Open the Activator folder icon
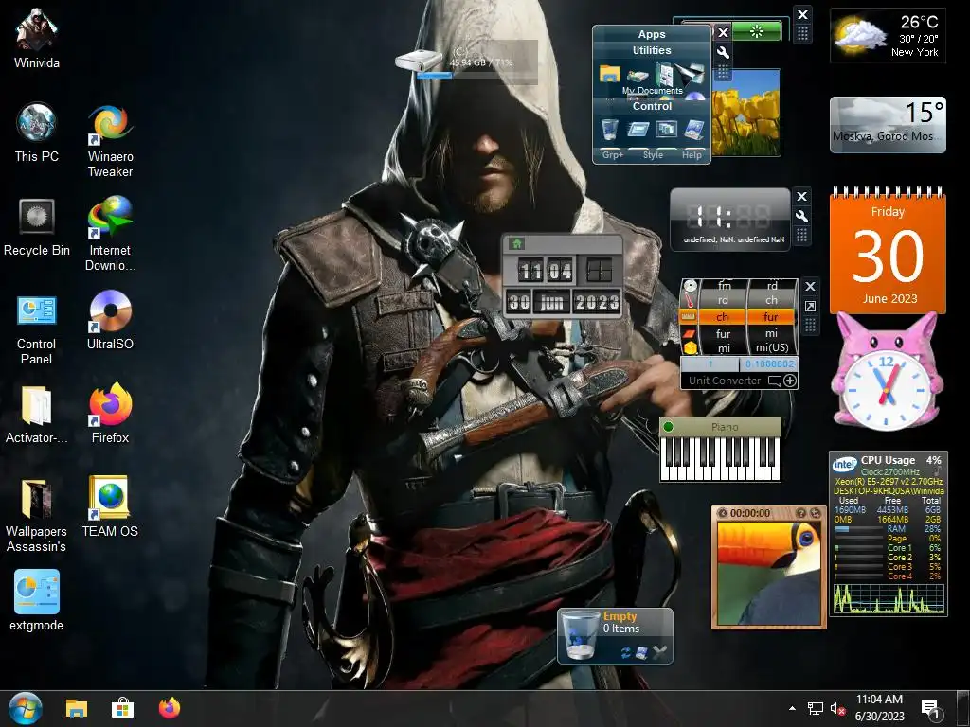The image size is (970, 727). click(x=37, y=415)
